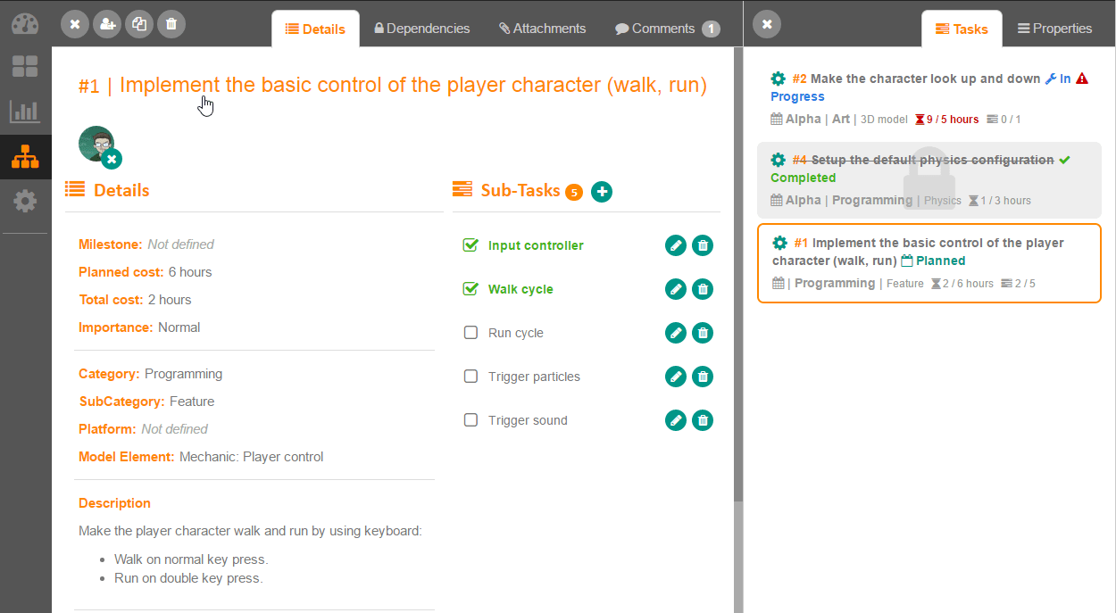Image resolution: width=1116 pixels, height=613 pixels.
Task: Duplicate the task with copy icon
Action: [139, 24]
